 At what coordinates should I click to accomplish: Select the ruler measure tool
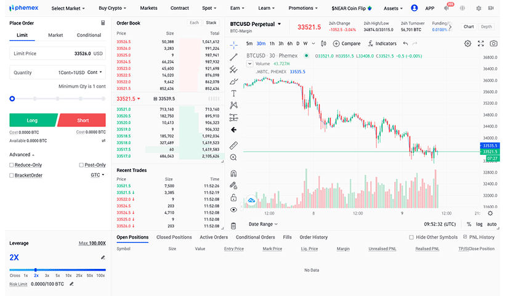pyautogui.click(x=234, y=145)
